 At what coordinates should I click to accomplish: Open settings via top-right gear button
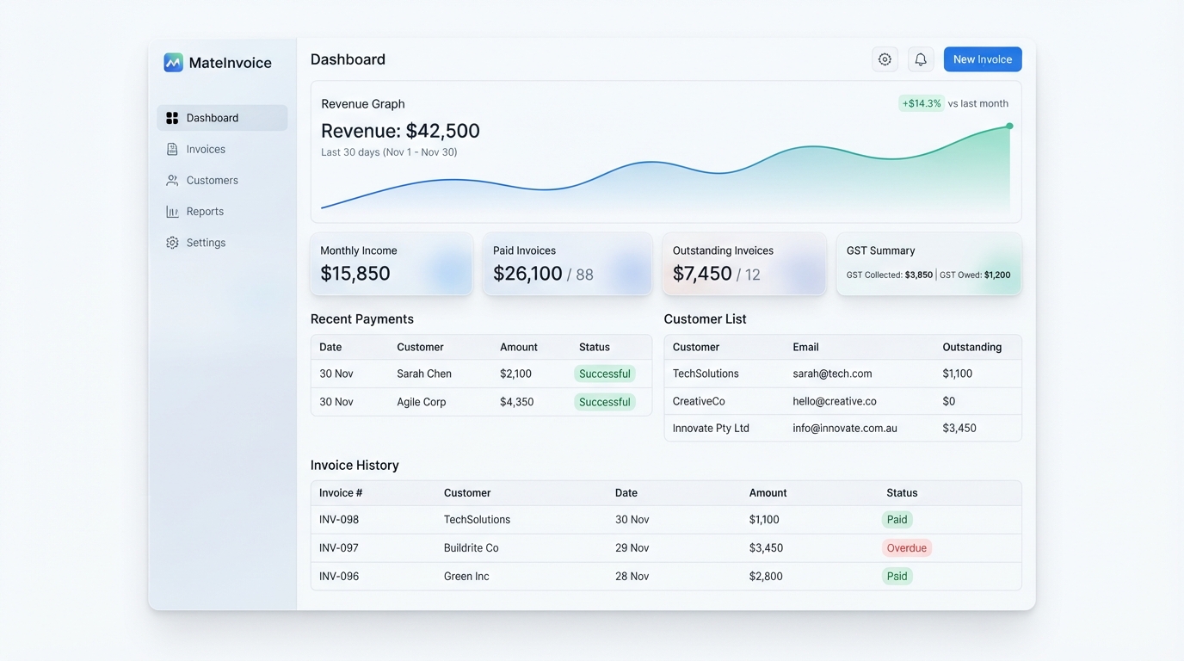pyautogui.click(x=885, y=59)
